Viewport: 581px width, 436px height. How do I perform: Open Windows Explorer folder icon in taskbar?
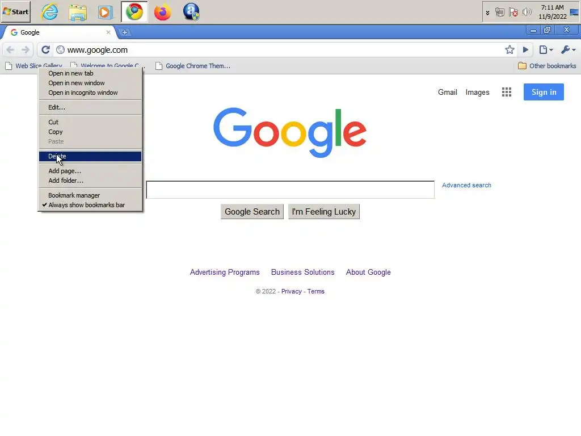tap(78, 12)
